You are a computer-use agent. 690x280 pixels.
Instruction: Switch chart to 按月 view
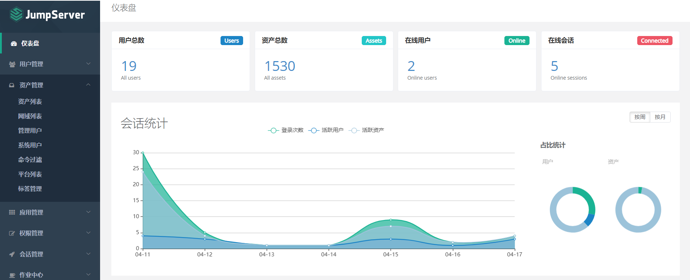coord(660,117)
